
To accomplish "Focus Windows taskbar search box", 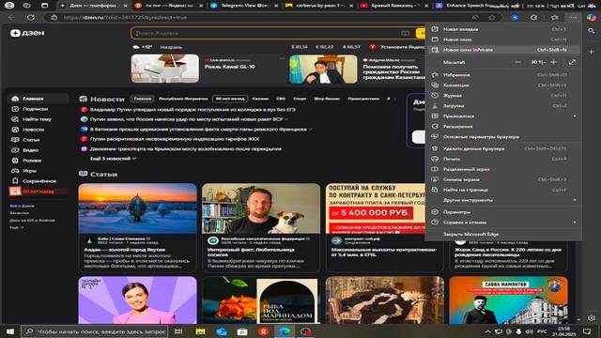I will coord(95,331).
